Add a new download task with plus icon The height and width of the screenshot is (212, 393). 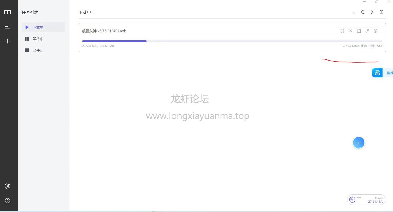click(x=7, y=41)
